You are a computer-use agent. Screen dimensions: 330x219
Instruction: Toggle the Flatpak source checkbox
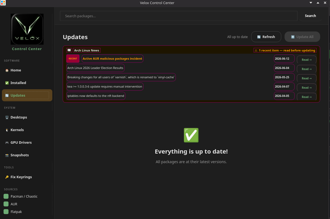pos(6,212)
